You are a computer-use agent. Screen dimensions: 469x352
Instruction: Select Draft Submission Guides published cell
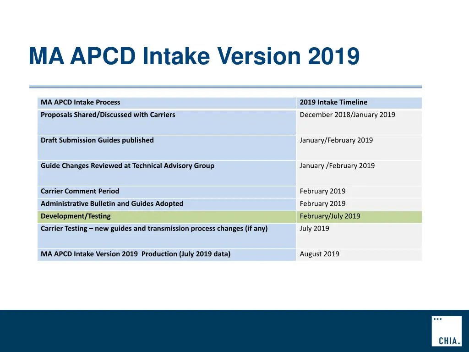tap(97, 140)
